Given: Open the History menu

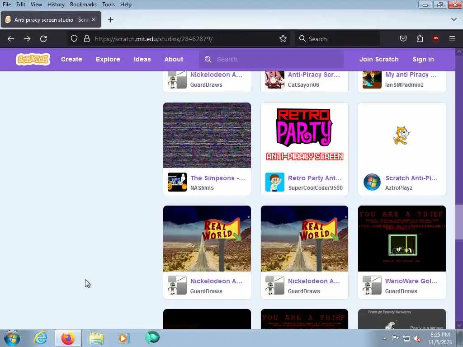Looking at the screenshot, I should (56, 5).
